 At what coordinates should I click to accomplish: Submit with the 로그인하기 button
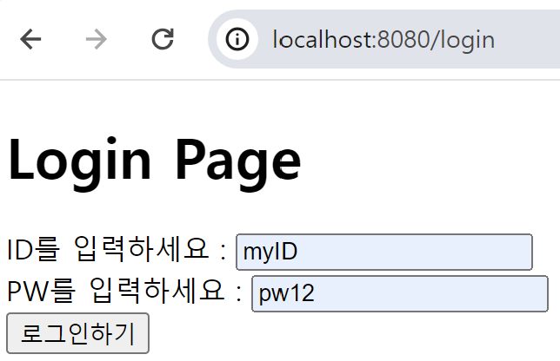[78, 333]
